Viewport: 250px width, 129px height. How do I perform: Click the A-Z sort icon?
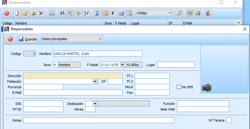coord(86,13)
